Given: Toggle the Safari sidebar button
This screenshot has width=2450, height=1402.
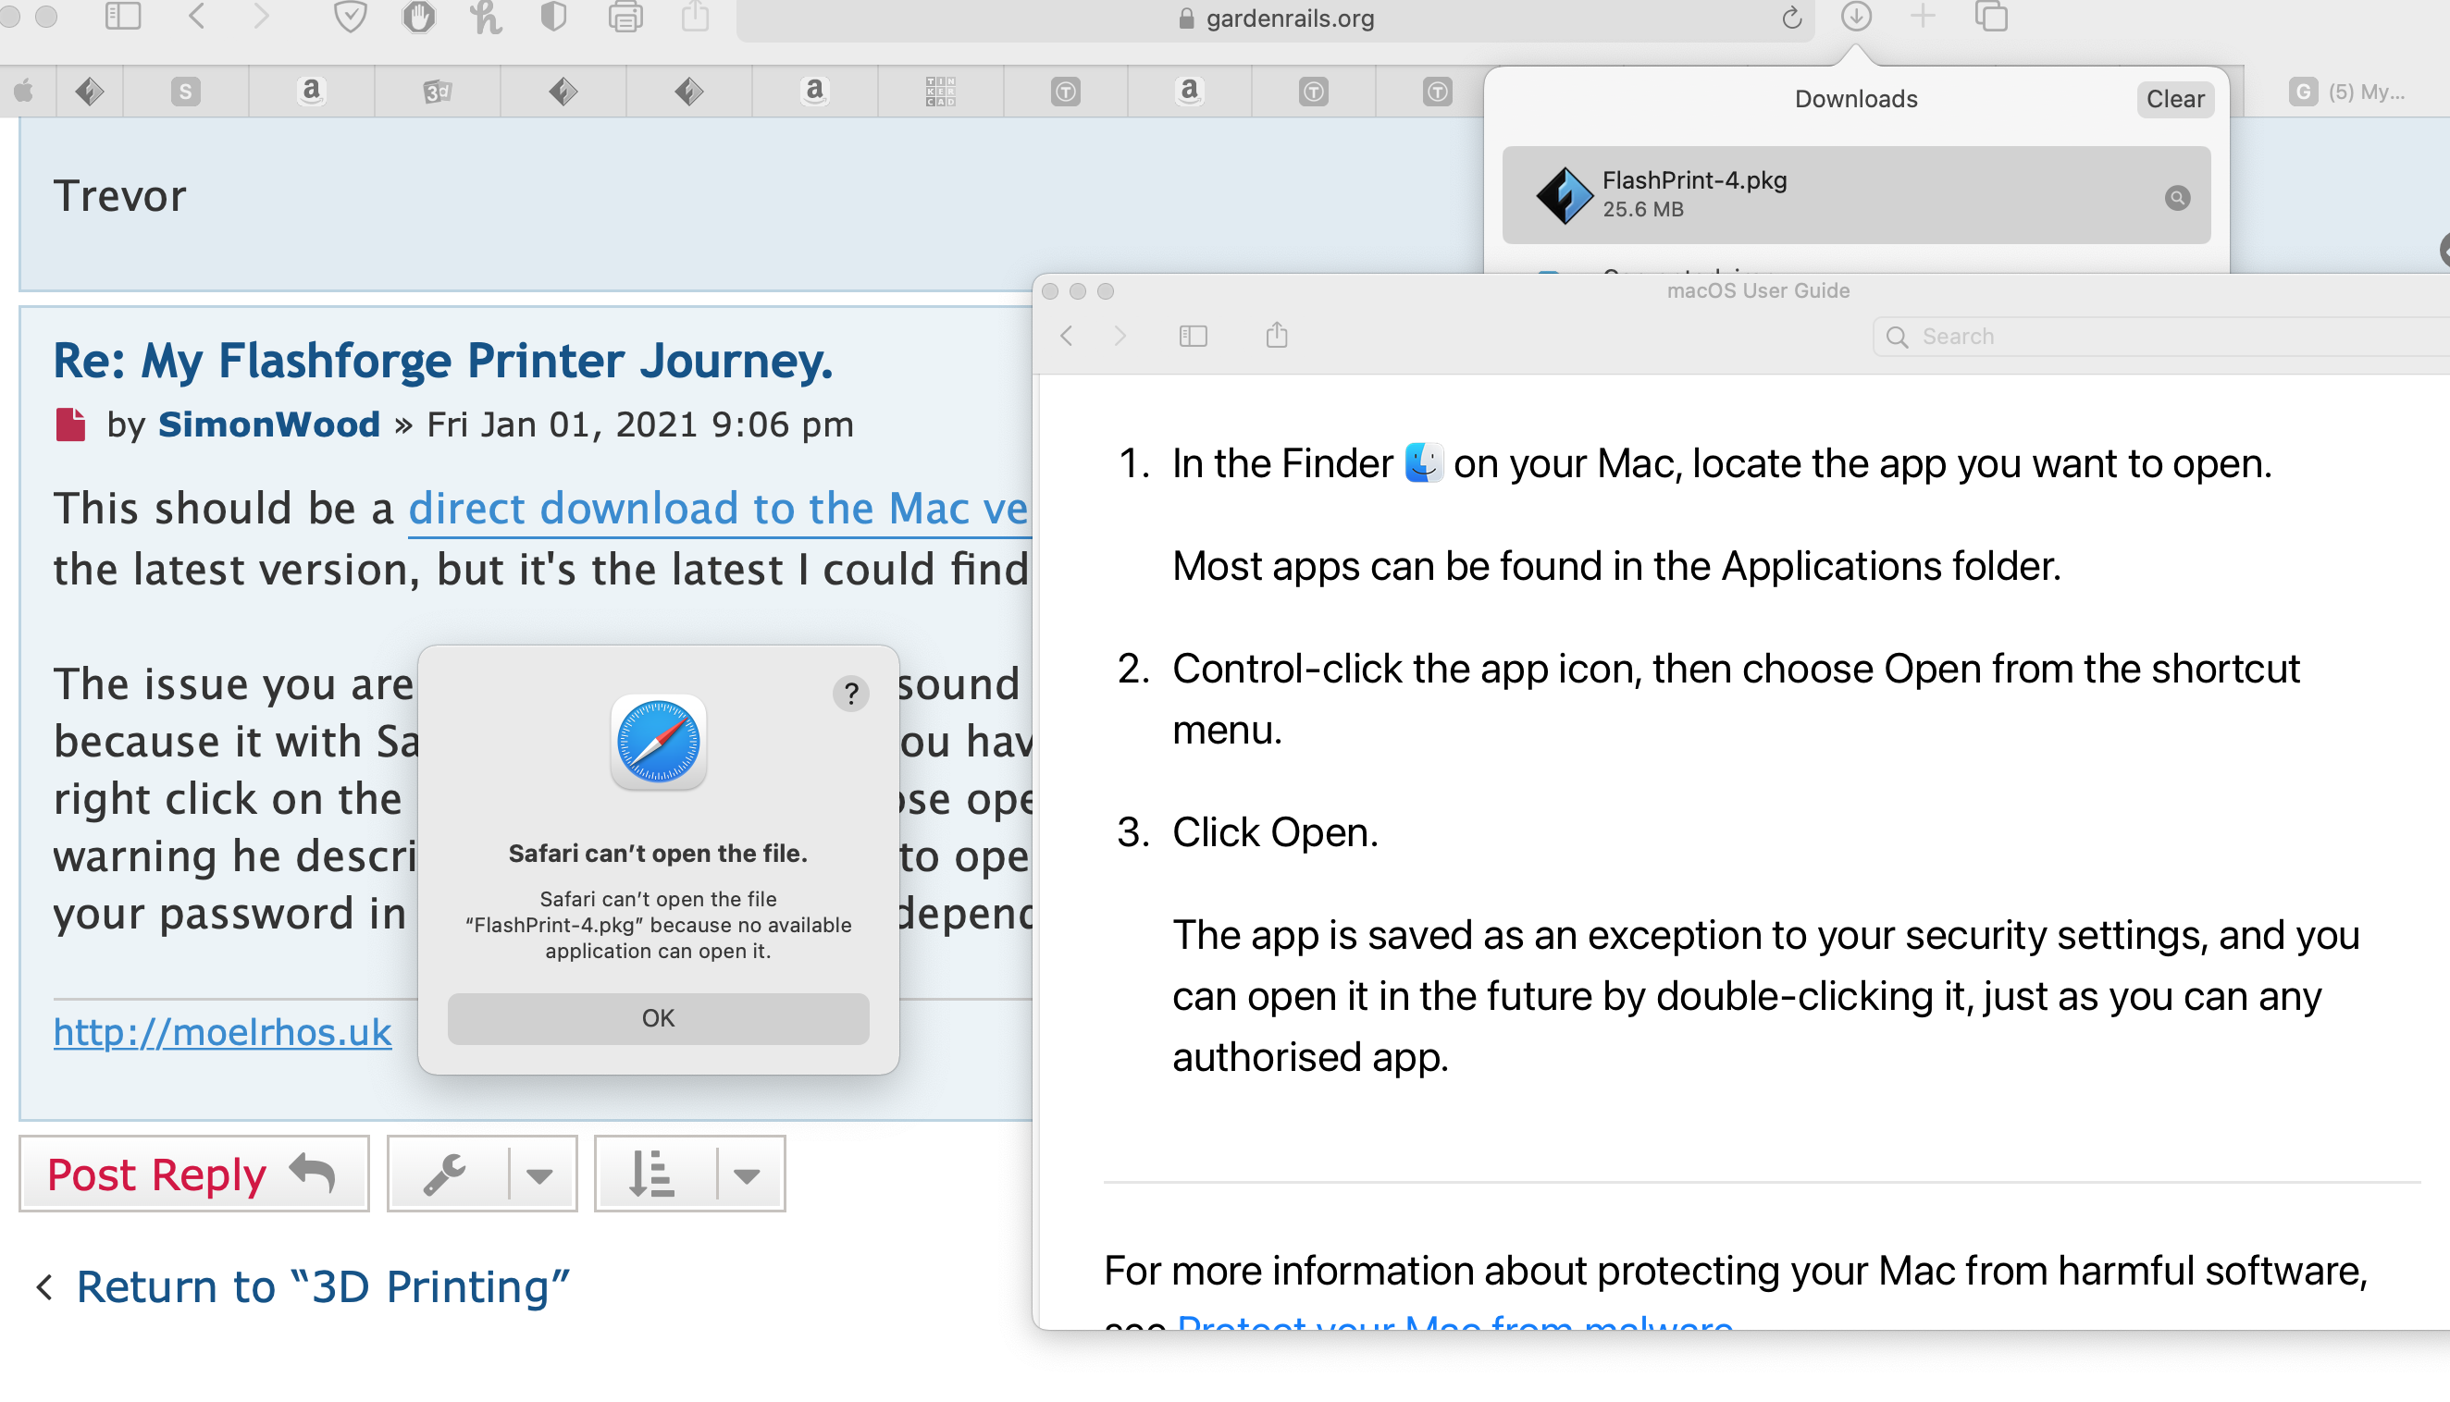Looking at the screenshot, I should (122, 17).
